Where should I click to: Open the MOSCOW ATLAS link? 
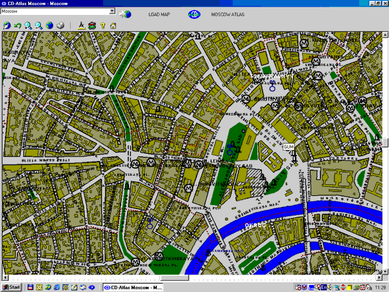coord(228,14)
